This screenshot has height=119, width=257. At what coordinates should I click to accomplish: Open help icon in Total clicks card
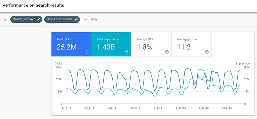click(x=87, y=52)
